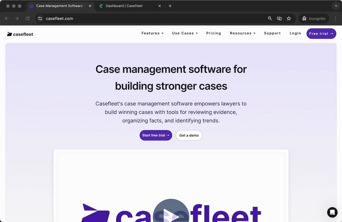Open the Incognito profile indicator
342x222 pixels.
point(314,18)
